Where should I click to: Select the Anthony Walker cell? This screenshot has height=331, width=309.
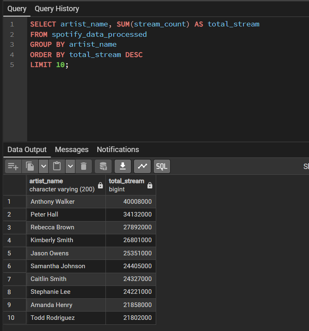pyautogui.click(x=66, y=202)
